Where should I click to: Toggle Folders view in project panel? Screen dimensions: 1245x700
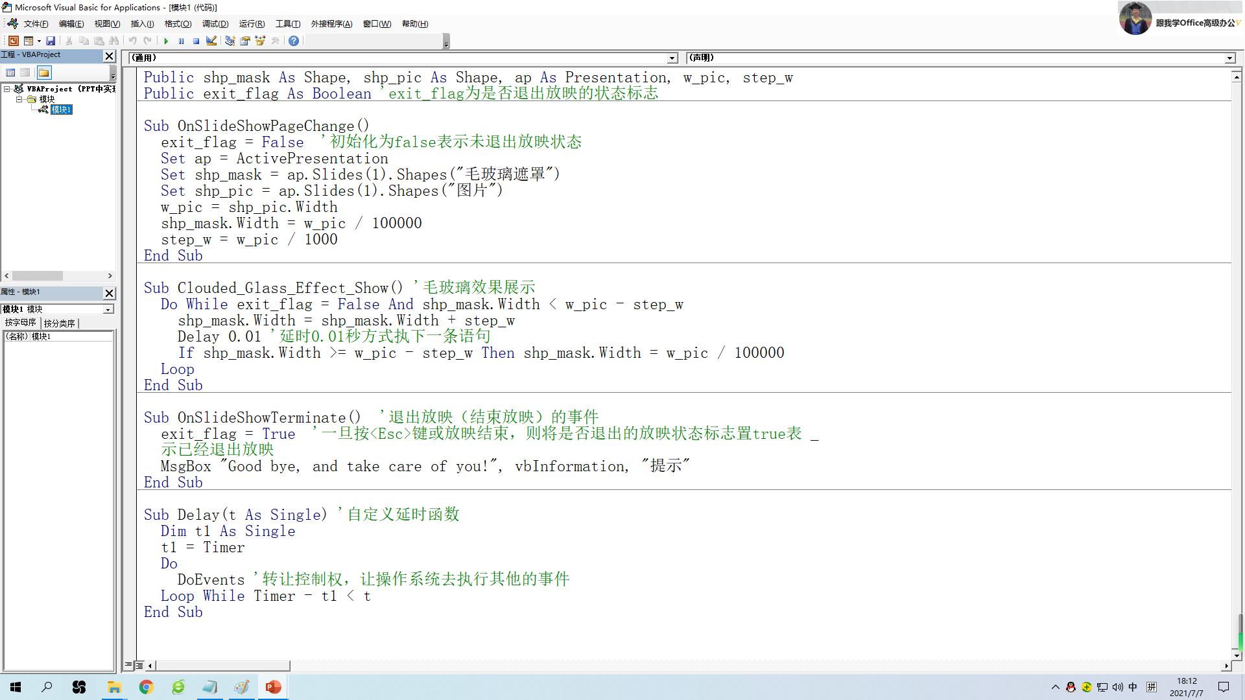click(44, 73)
